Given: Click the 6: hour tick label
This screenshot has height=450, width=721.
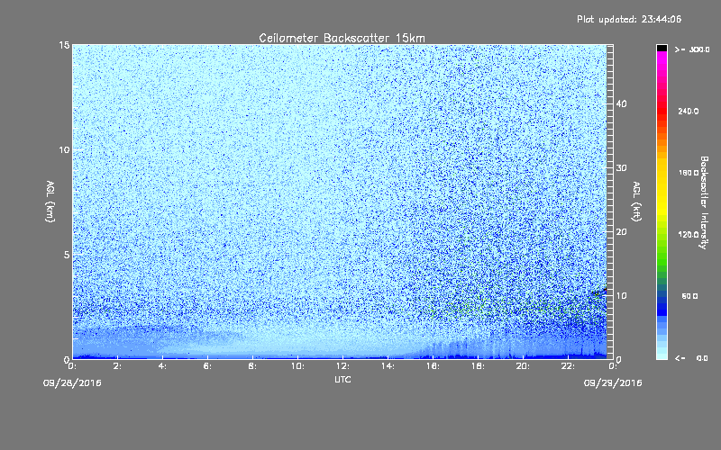Looking at the screenshot, I should 208,366.
